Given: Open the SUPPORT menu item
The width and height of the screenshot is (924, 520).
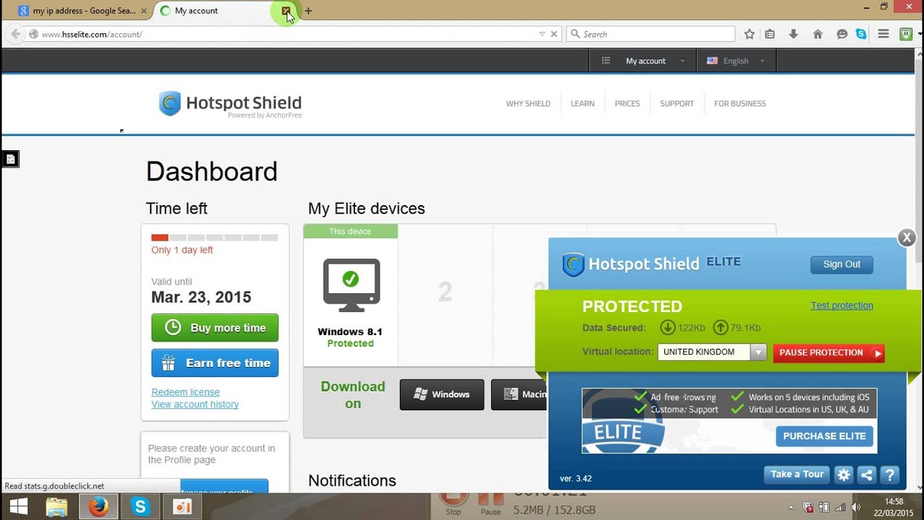Looking at the screenshot, I should click(677, 104).
